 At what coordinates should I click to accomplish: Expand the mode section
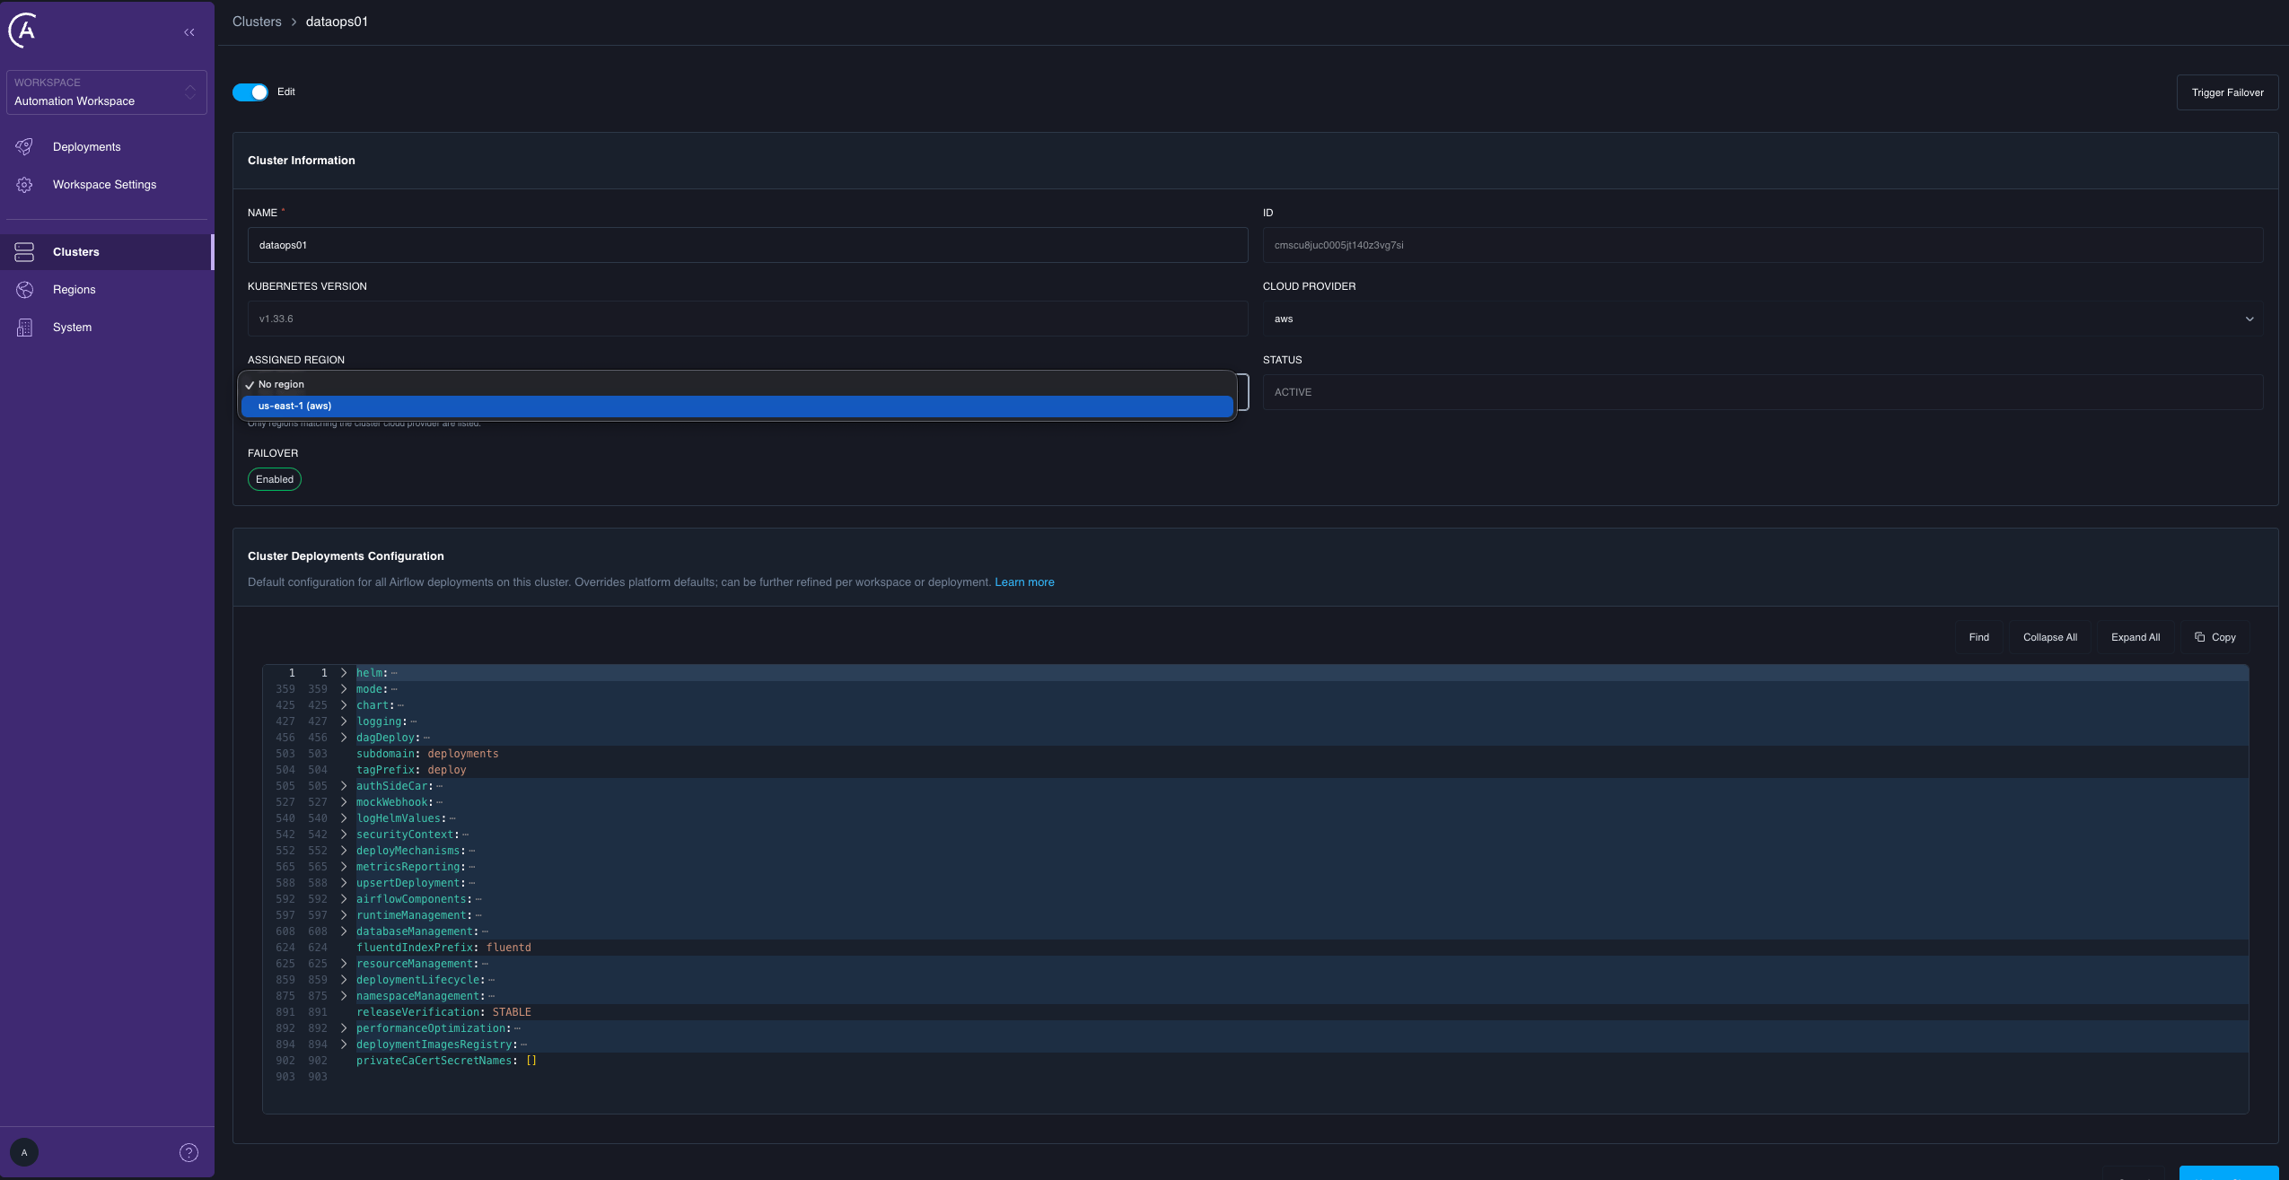pyautogui.click(x=344, y=689)
